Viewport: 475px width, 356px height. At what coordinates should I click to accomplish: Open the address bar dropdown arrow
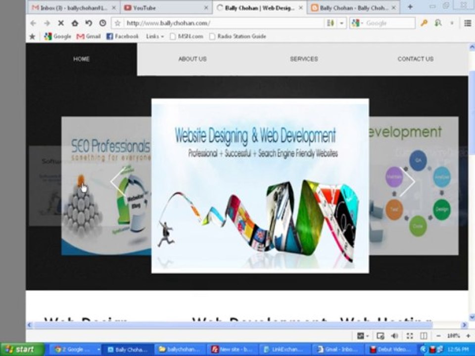(x=342, y=23)
